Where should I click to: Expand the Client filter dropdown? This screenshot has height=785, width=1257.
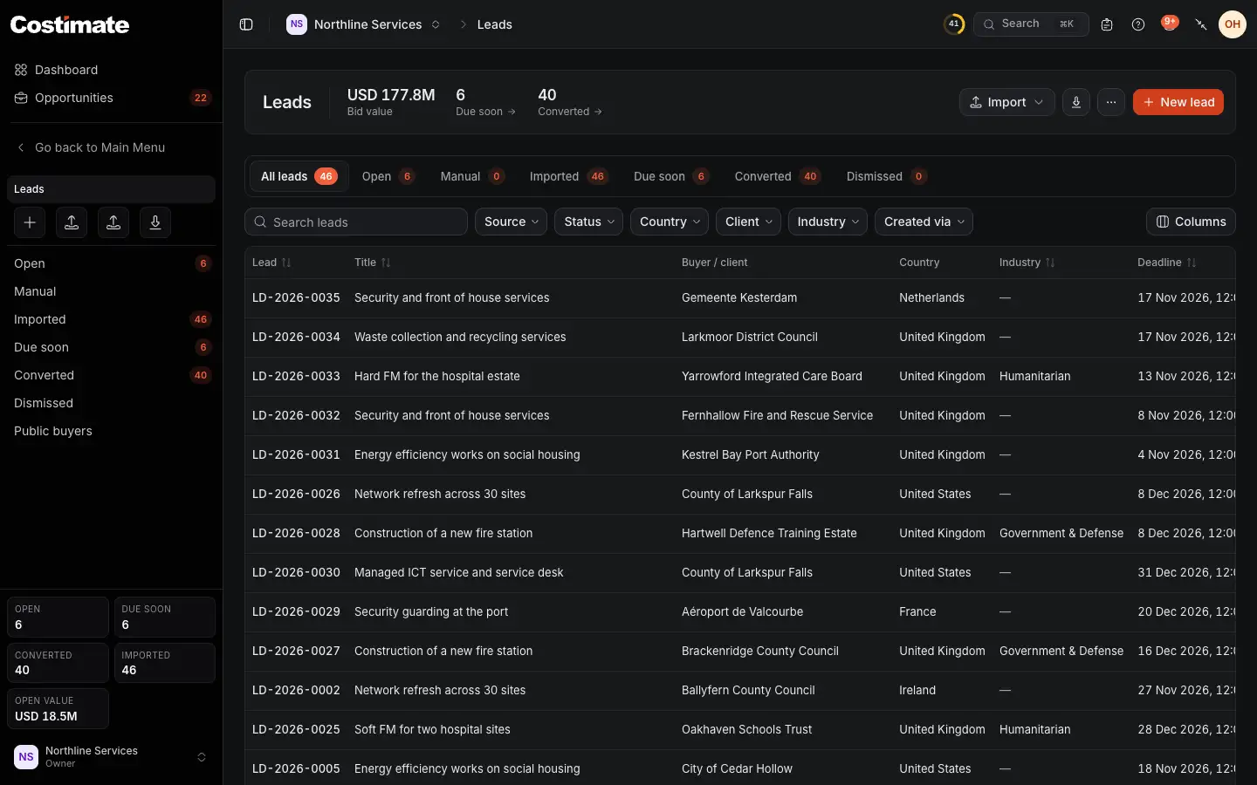[x=748, y=222]
